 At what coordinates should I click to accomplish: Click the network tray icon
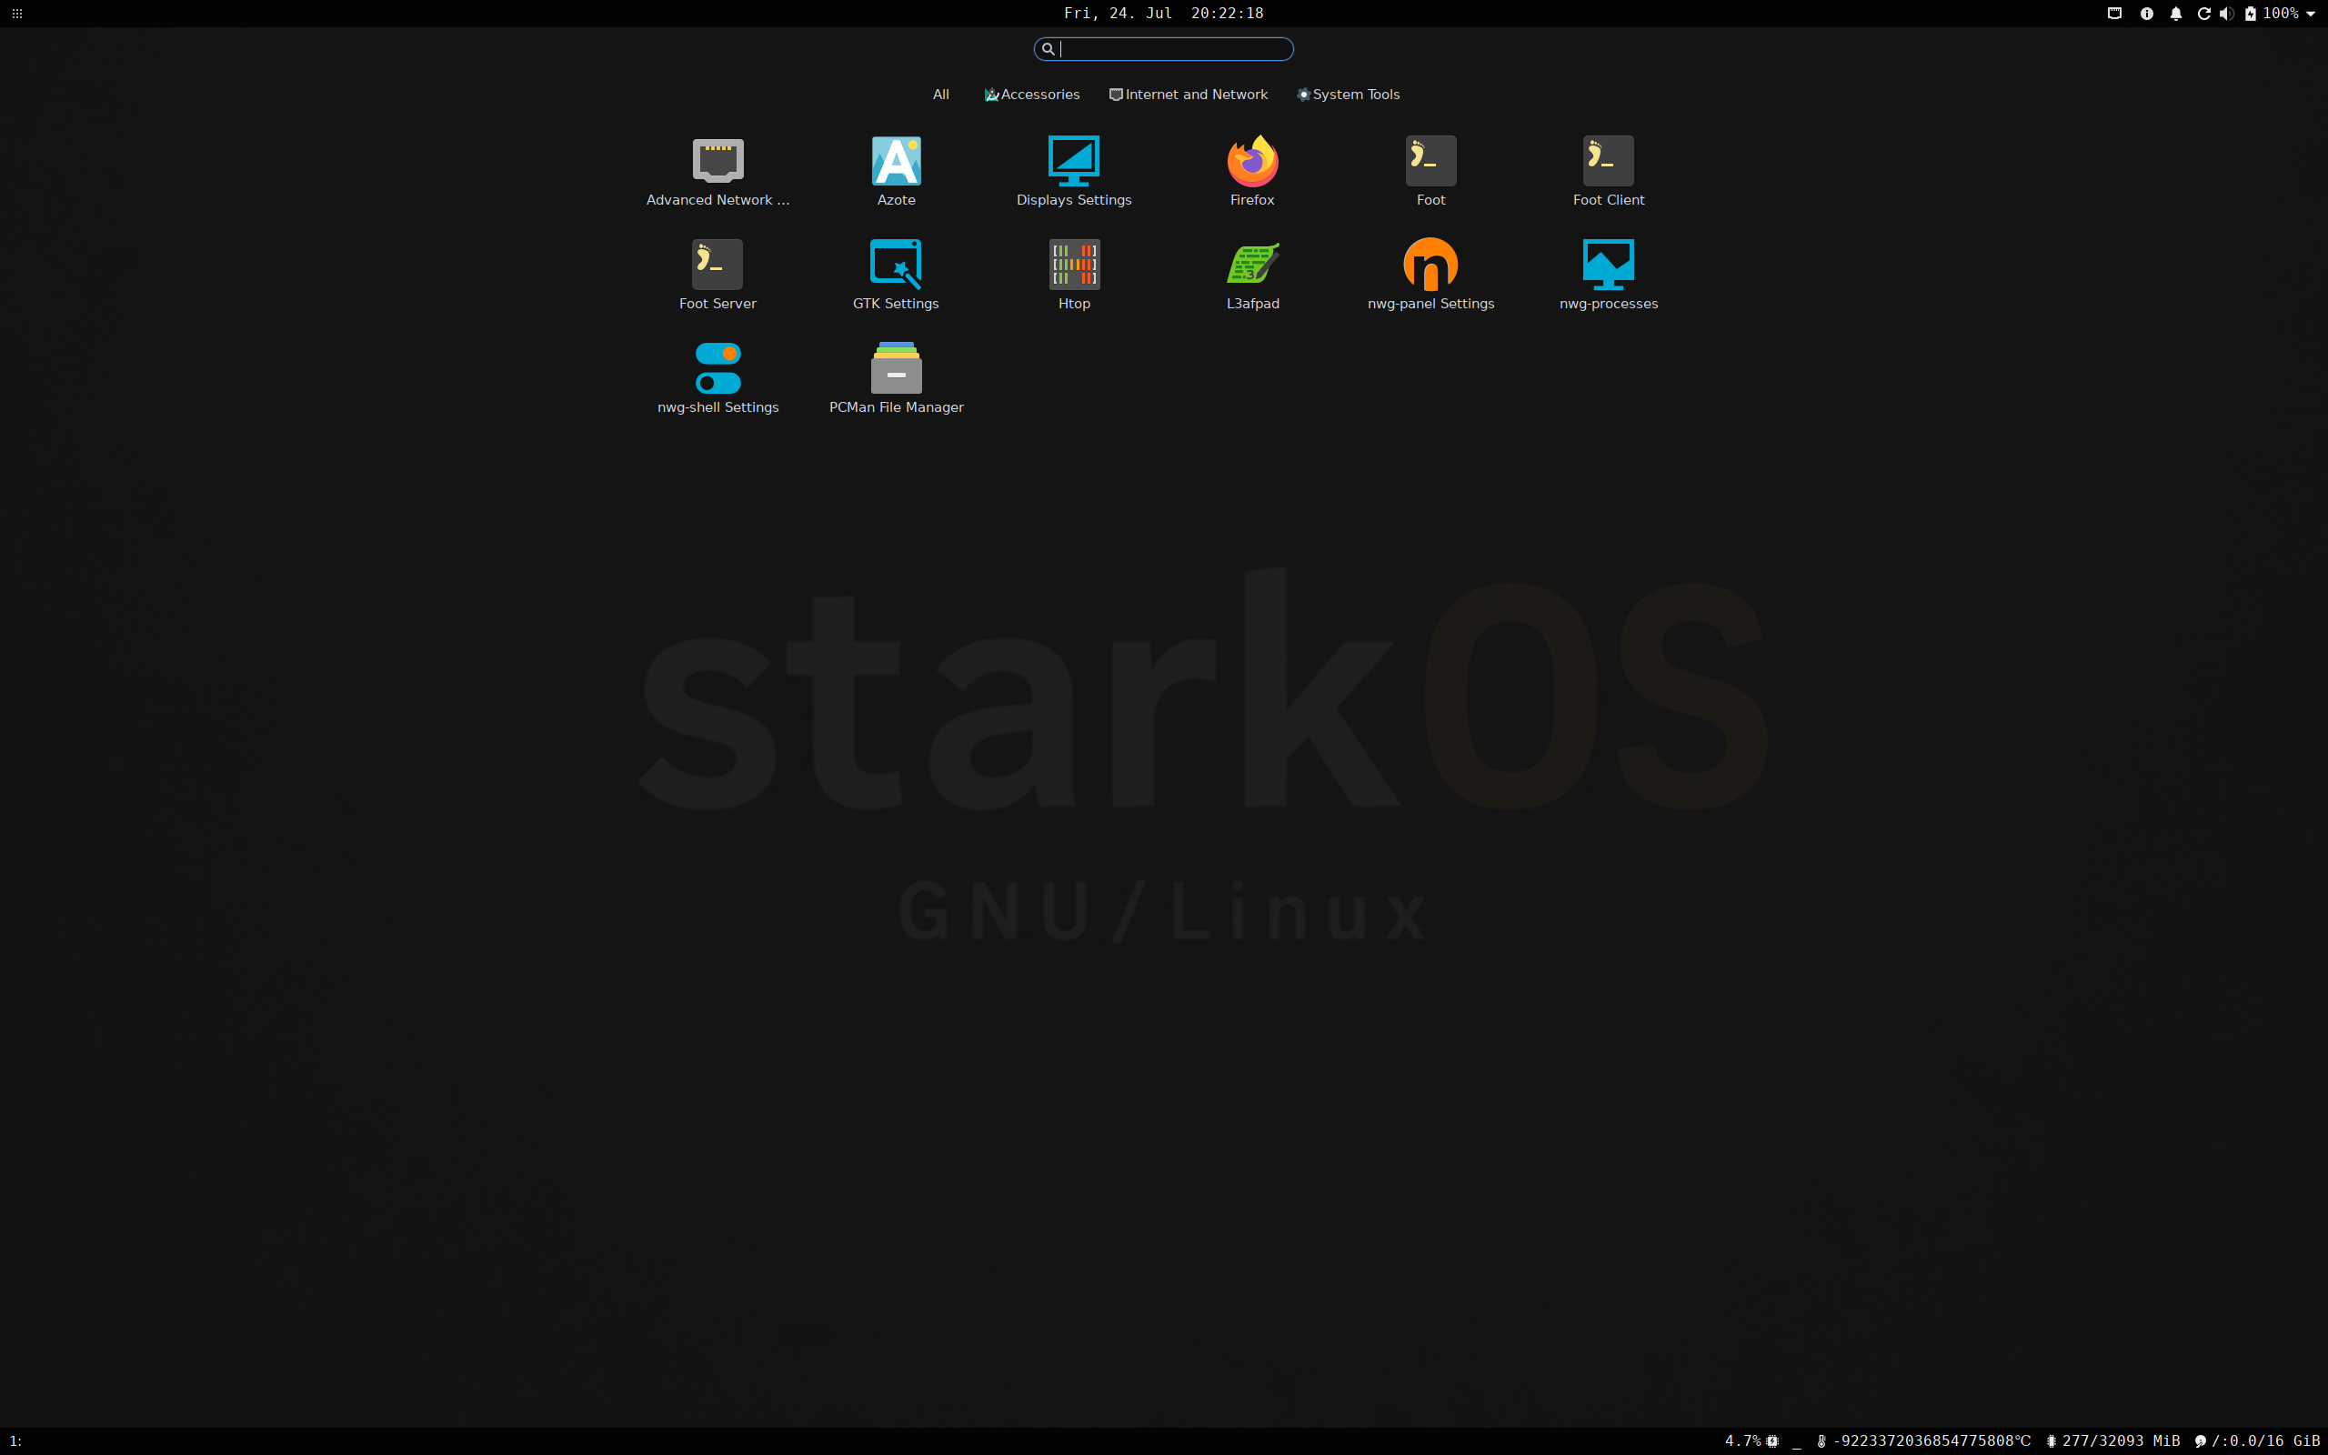2114,14
